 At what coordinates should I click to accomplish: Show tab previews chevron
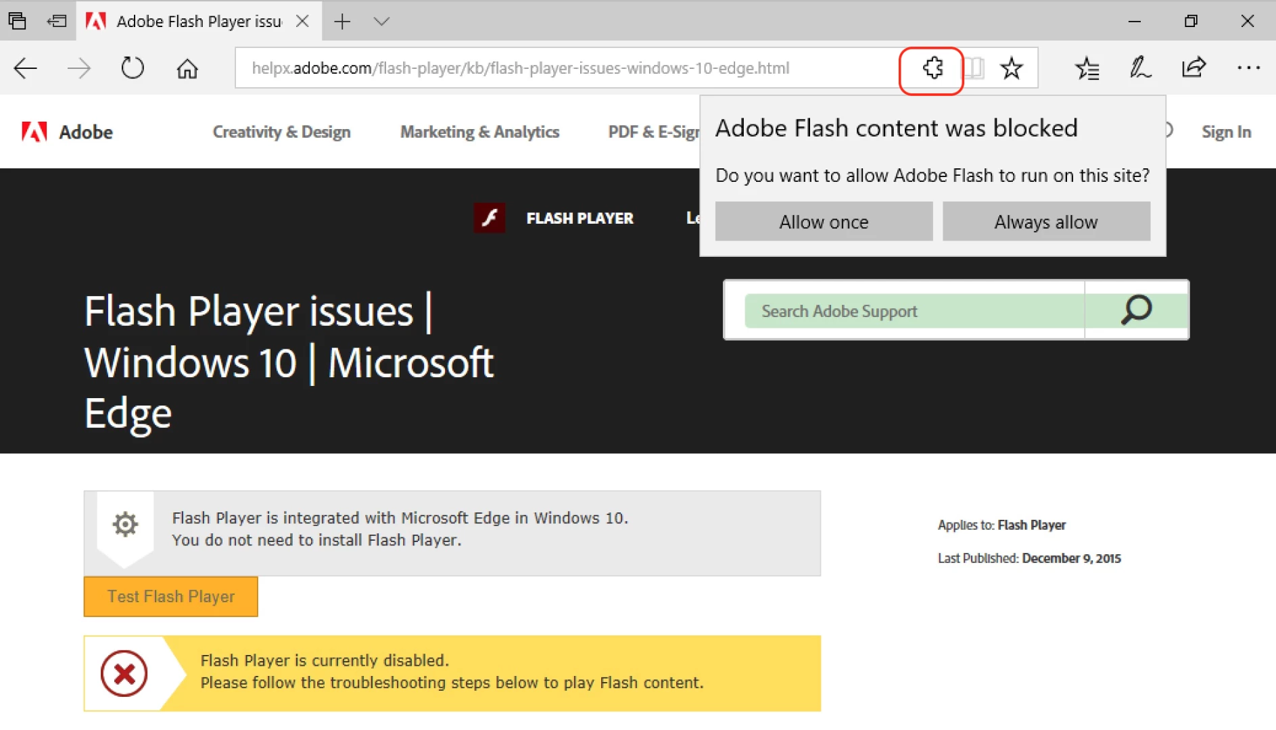point(381,22)
